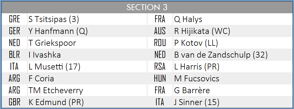Click L Musetti (17) entry

pos(54,67)
